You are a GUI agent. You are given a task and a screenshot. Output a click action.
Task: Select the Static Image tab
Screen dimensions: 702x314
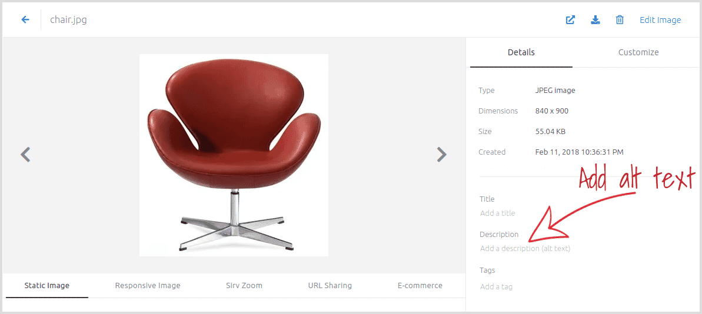(47, 285)
